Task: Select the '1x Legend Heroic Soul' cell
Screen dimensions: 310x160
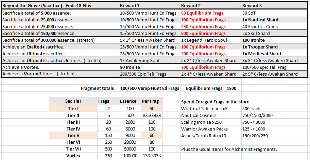Action: coord(210,40)
